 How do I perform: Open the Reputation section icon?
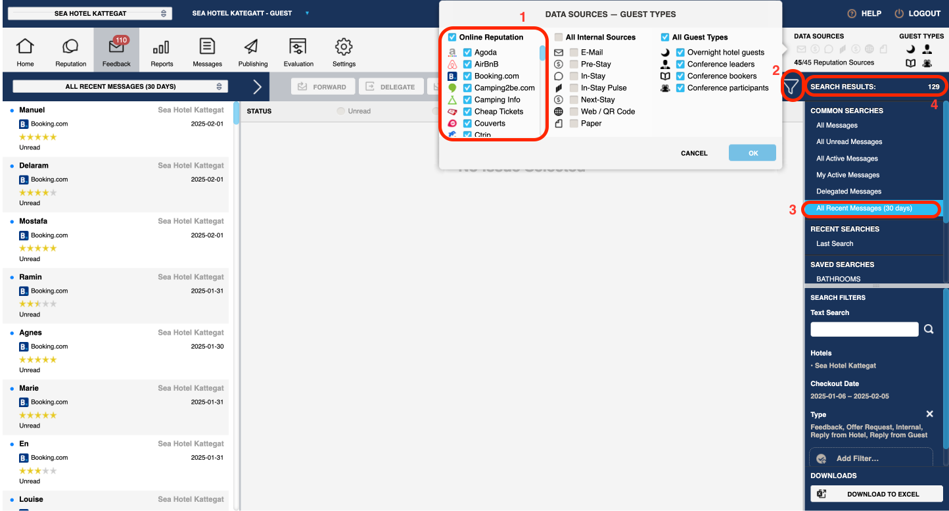tap(70, 47)
